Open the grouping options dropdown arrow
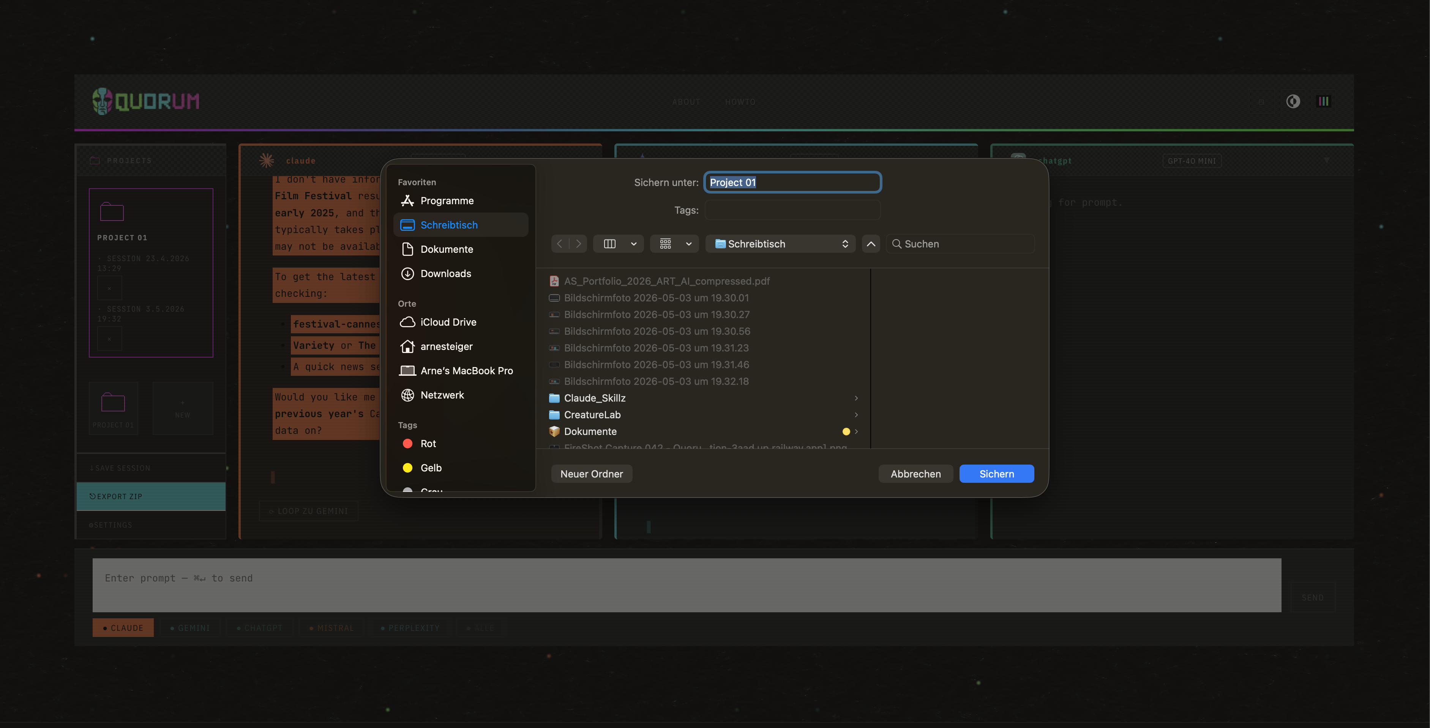1430x728 pixels. point(688,244)
